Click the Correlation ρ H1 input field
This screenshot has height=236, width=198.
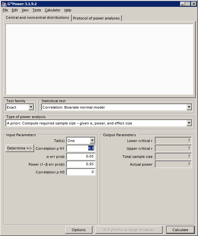(x=81, y=148)
